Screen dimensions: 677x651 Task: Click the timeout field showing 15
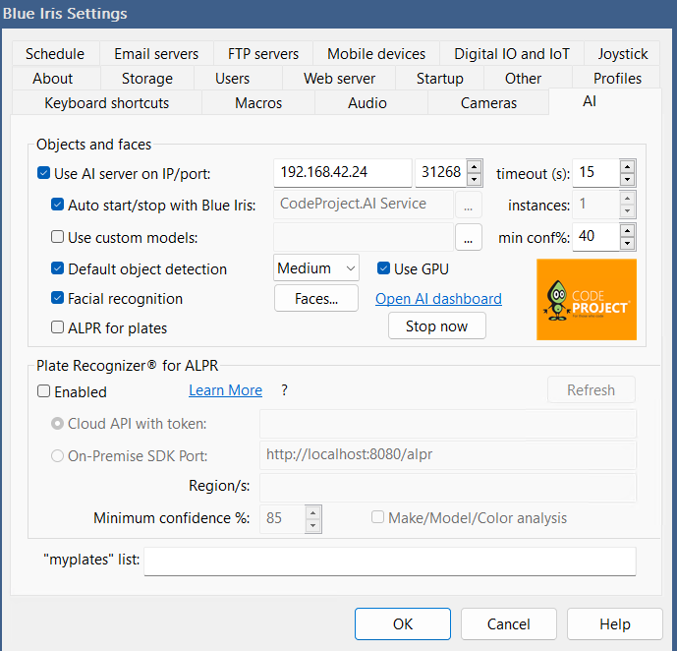pos(596,173)
